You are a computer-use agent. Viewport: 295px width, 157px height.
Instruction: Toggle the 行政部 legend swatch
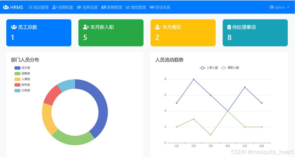(17, 90)
